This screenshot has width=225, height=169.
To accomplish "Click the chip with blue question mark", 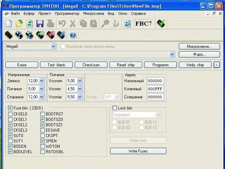I will [x=19, y=35].
